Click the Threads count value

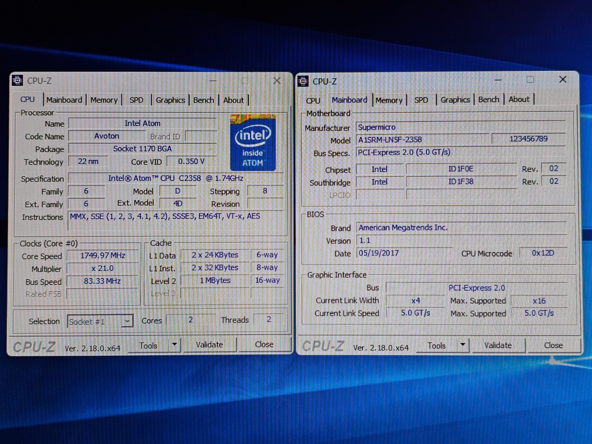point(269,319)
